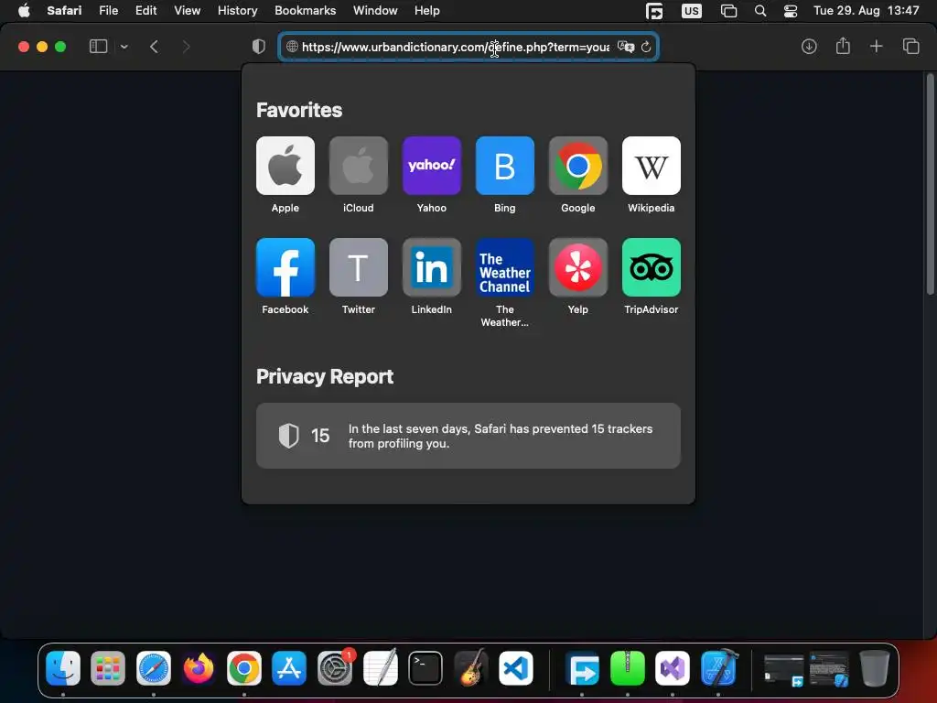Screen dimensions: 937x703
Task: Open the Privacy Report tracker summary
Action: [x=468, y=436]
